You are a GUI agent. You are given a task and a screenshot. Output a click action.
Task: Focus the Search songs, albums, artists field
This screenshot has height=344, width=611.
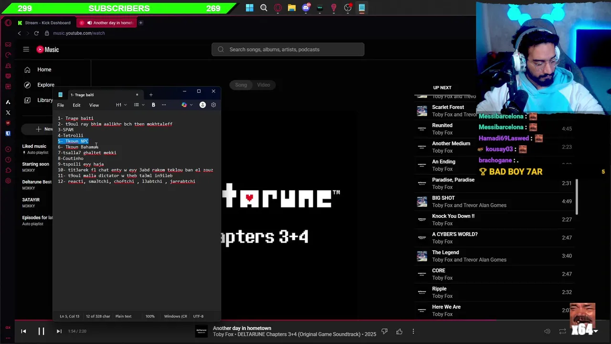point(288,49)
